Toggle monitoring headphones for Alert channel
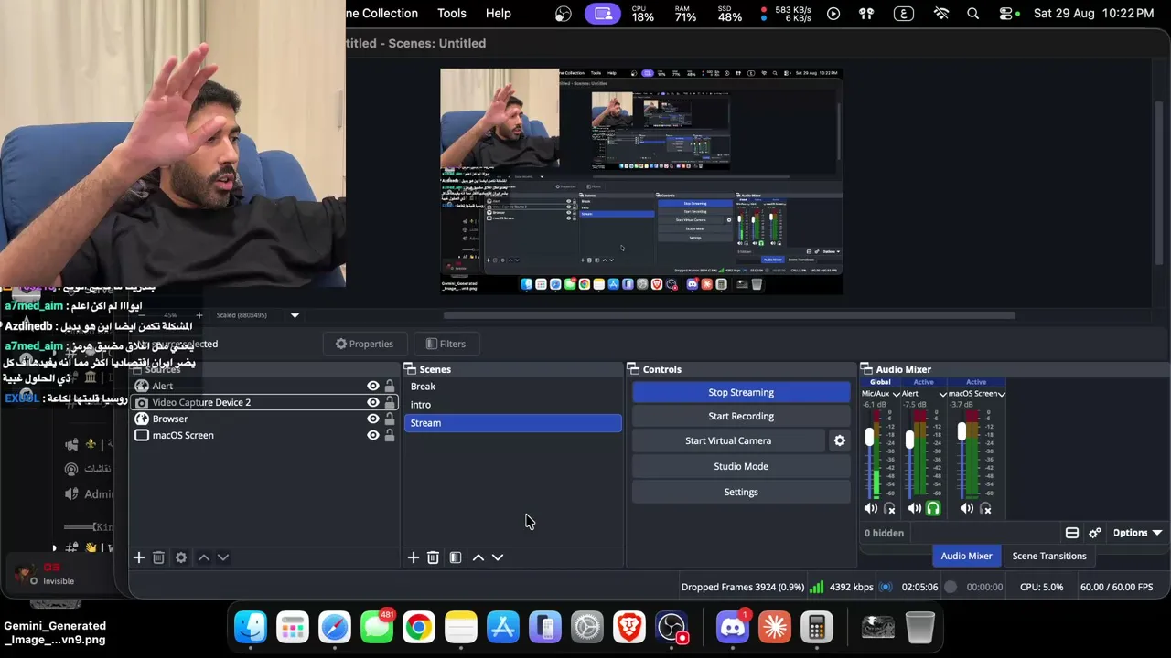 (933, 508)
